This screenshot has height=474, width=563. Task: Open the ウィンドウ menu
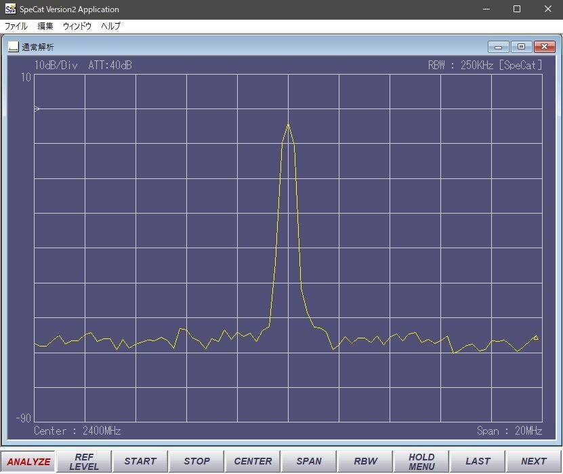(77, 26)
